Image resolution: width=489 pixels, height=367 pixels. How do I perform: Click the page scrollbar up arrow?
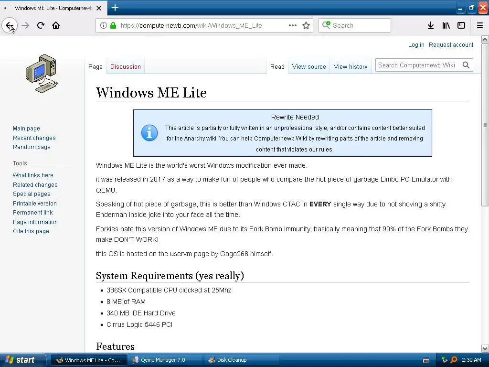click(x=485, y=39)
